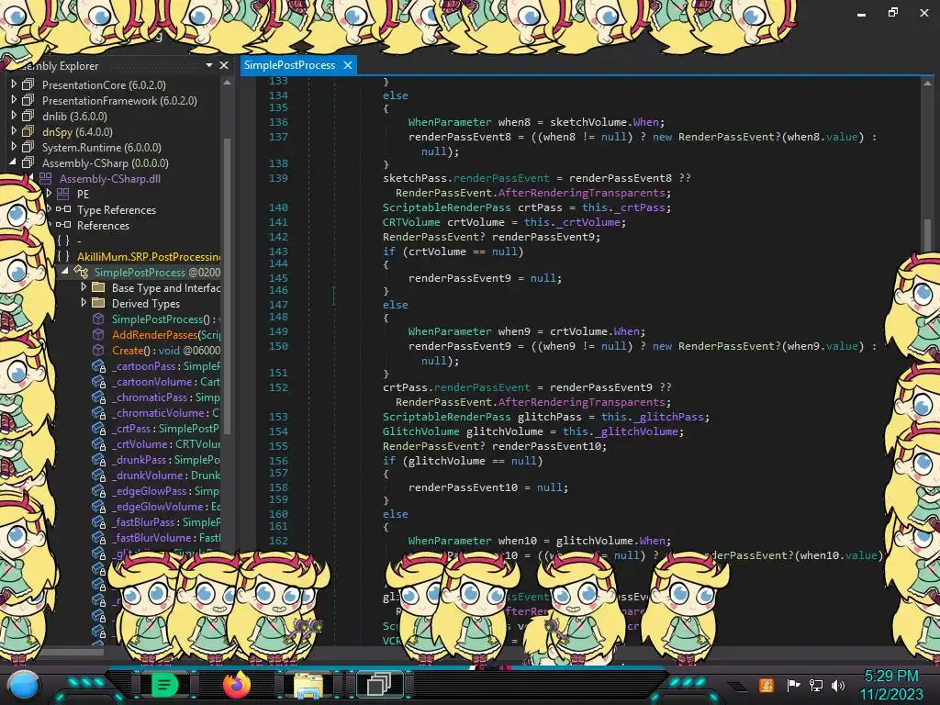Click the PE node icon
Screen dimensions: 940x705
coord(63,194)
